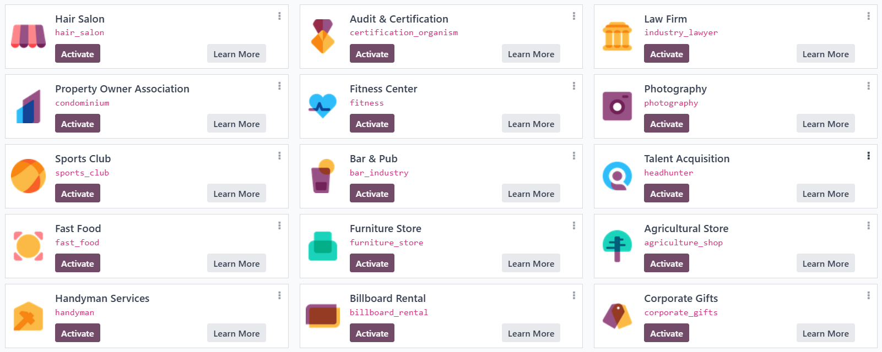Open the Talent Acquisition kebab menu
The height and width of the screenshot is (352, 882).
point(868,156)
